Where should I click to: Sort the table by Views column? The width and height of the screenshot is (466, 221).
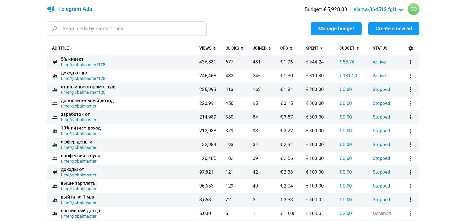click(207, 48)
